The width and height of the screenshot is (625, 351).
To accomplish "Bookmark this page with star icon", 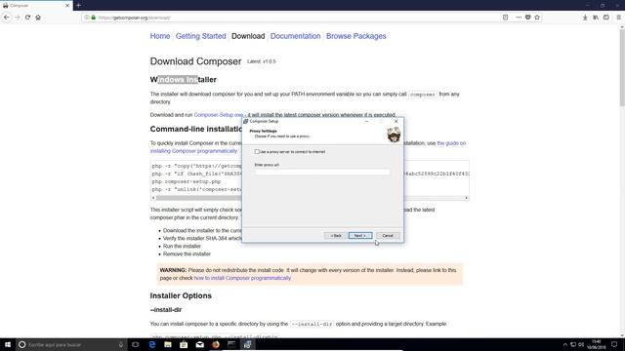I will point(537,18).
